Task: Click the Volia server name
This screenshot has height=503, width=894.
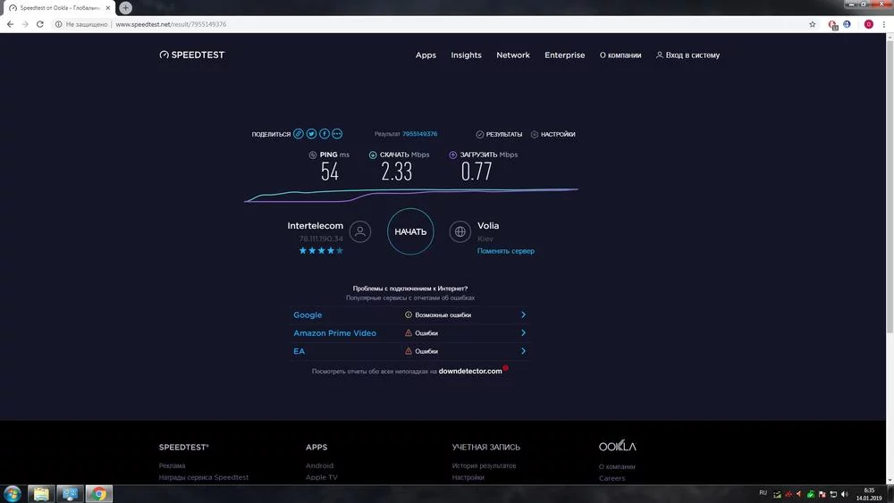Action: tap(488, 225)
